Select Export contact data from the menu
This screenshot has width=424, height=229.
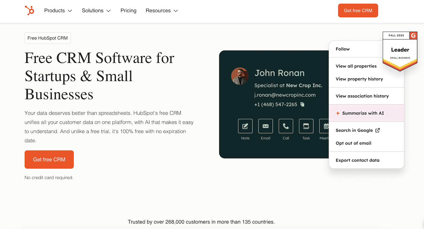(358, 160)
